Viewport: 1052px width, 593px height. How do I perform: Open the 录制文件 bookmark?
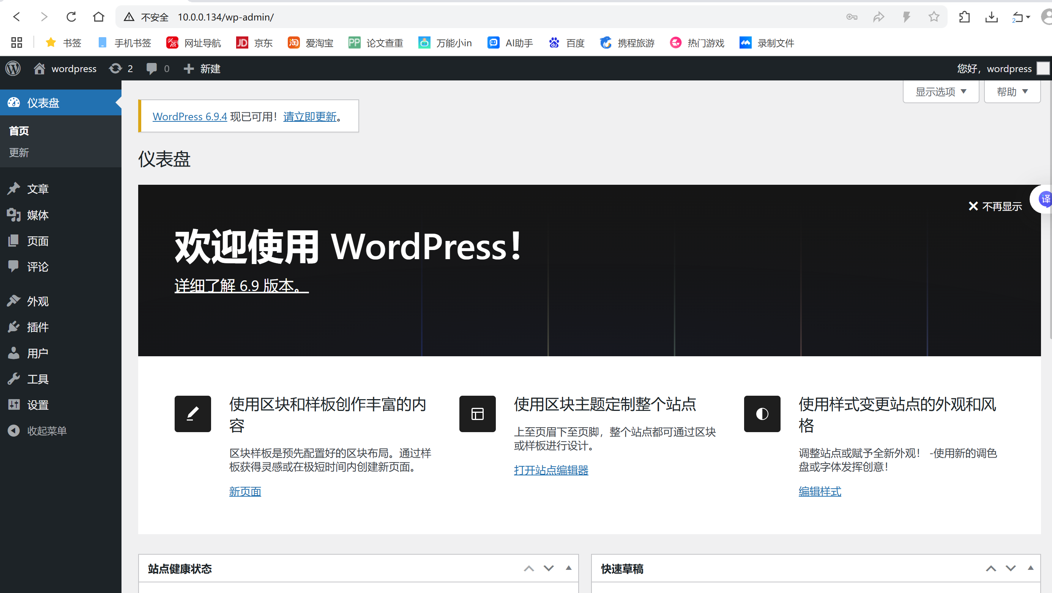coord(767,42)
